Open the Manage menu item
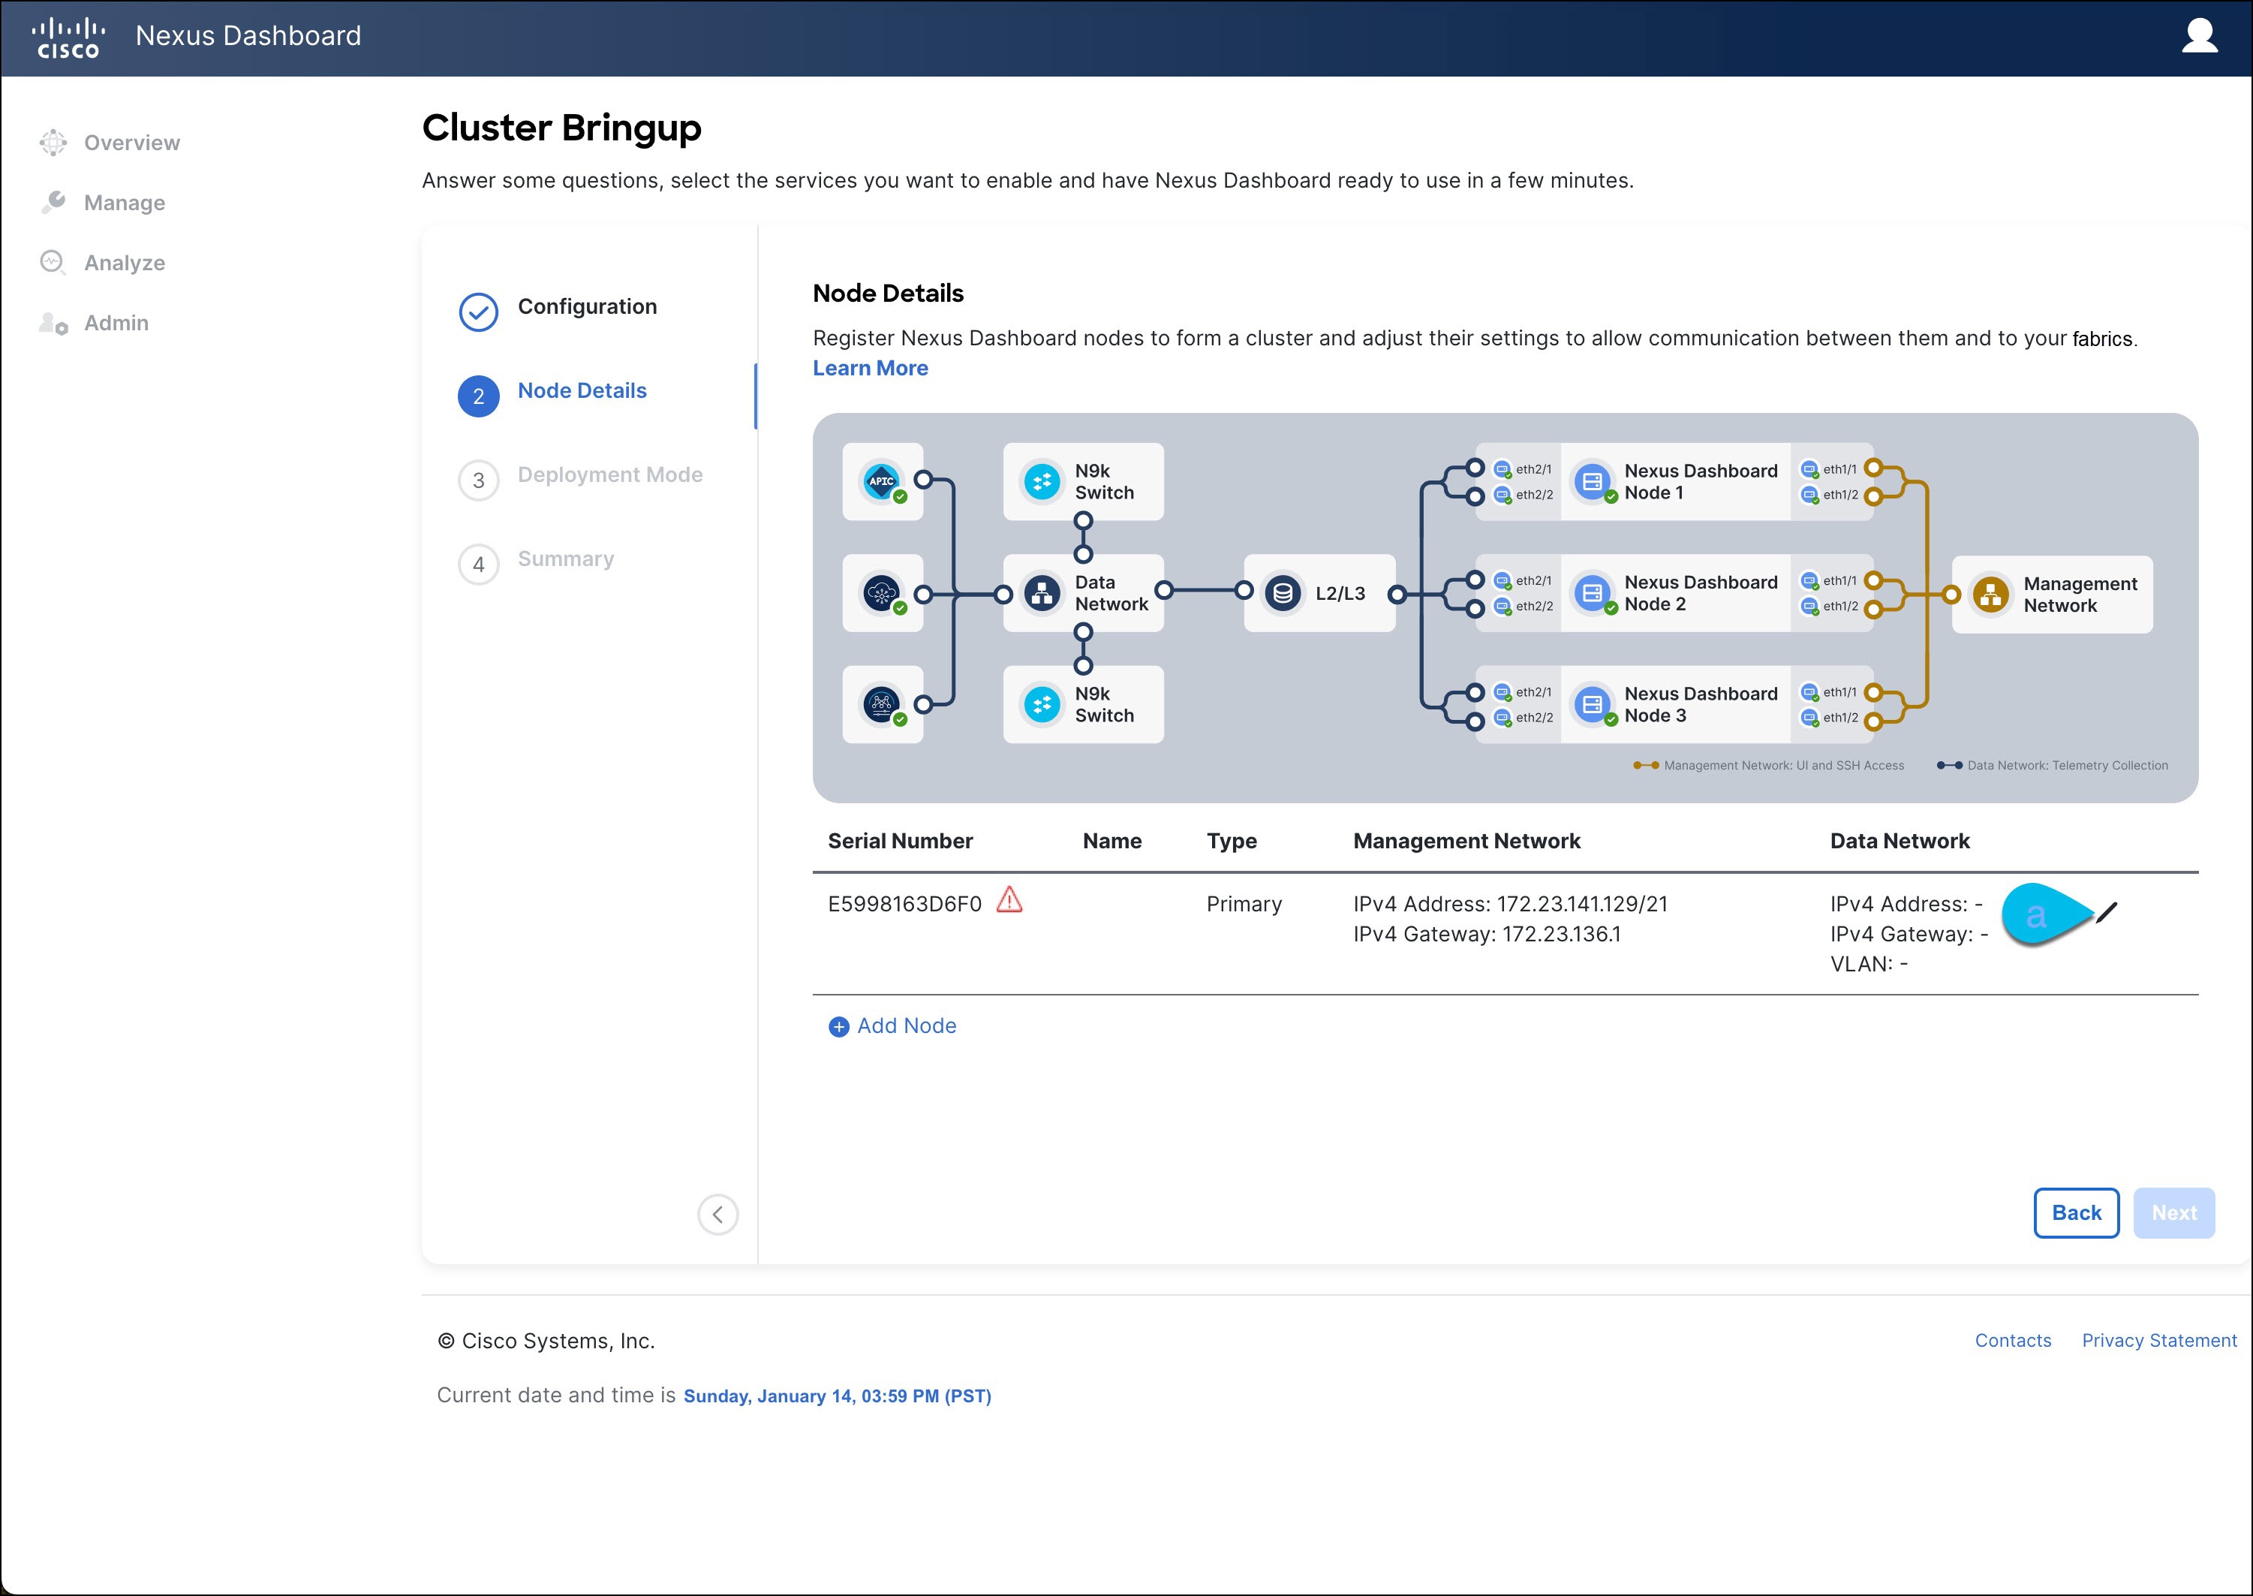The height and width of the screenshot is (1596, 2253). tap(125, 203)
